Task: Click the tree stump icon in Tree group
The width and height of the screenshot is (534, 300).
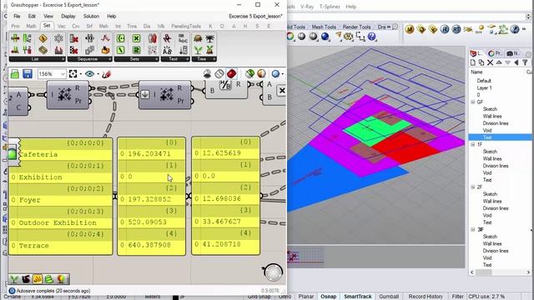Action: [x=198, y=38]
